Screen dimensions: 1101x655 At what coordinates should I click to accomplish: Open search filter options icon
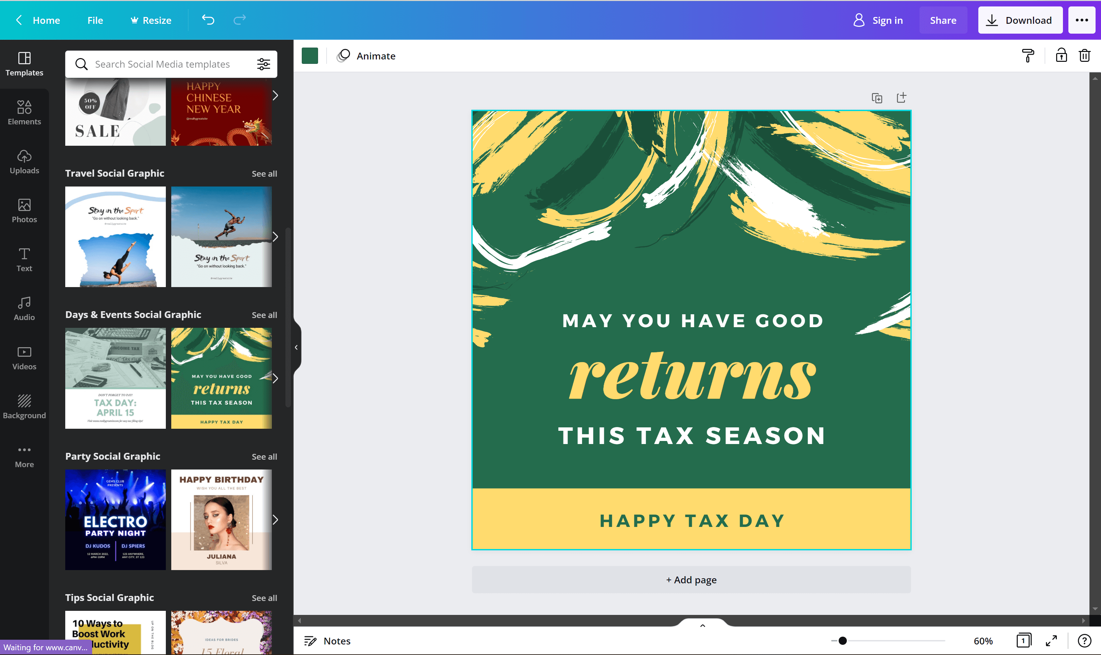point(264,65)
